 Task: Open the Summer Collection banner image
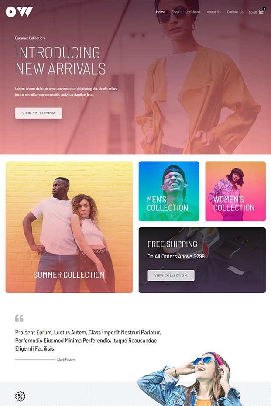pyautogui.click(x=69, y=227)
